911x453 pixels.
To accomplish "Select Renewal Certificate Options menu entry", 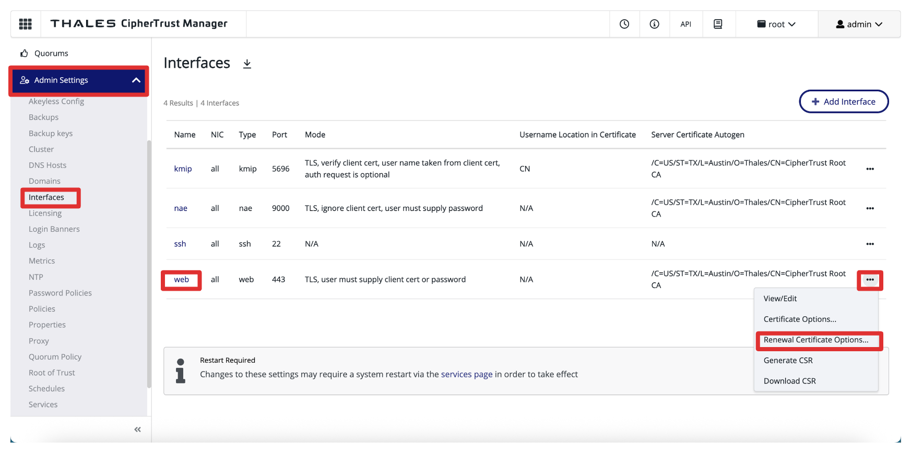I will coord(815,340).
